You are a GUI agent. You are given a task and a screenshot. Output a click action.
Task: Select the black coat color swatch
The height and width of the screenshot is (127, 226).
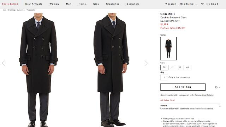(x=168, y=49)
